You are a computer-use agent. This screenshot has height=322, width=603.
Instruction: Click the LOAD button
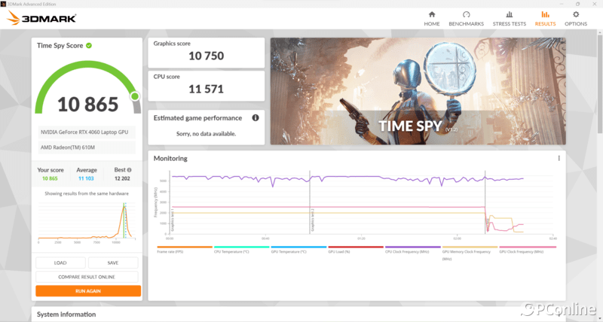coord(60,263)
